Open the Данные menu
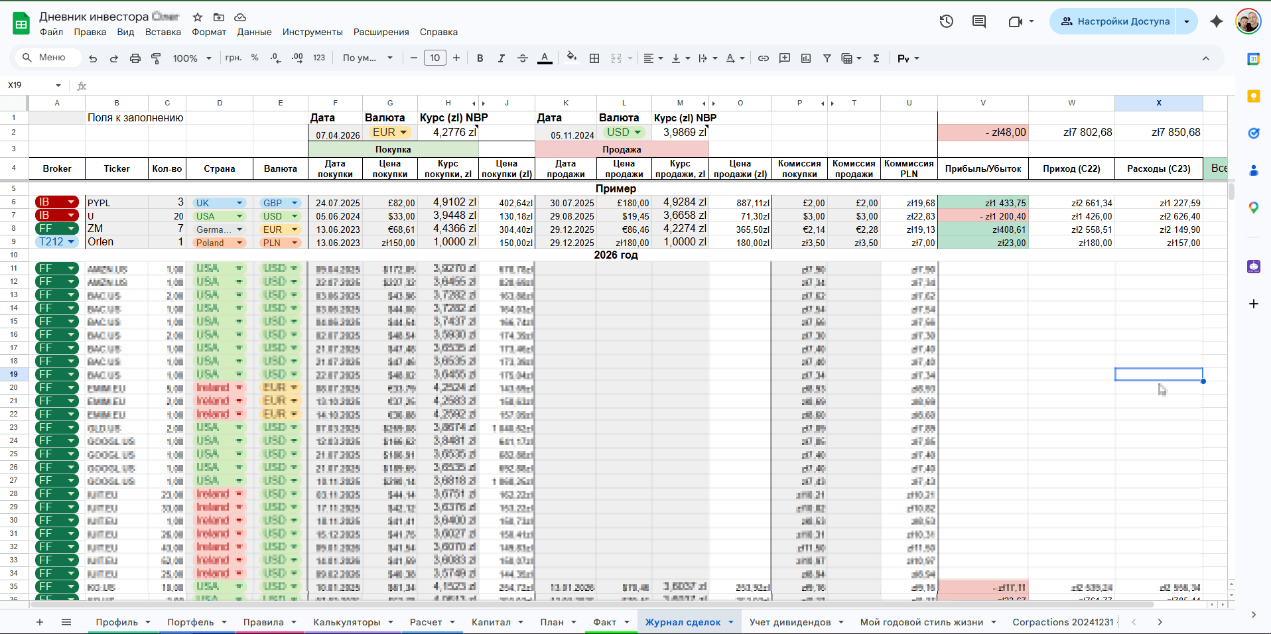This screenshot has width=1271, height=634. [254, 32]
